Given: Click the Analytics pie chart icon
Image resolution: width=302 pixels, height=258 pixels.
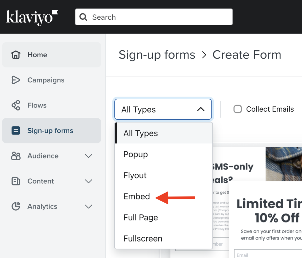Looking at the screenshot, I should click(x=16, y=206).
